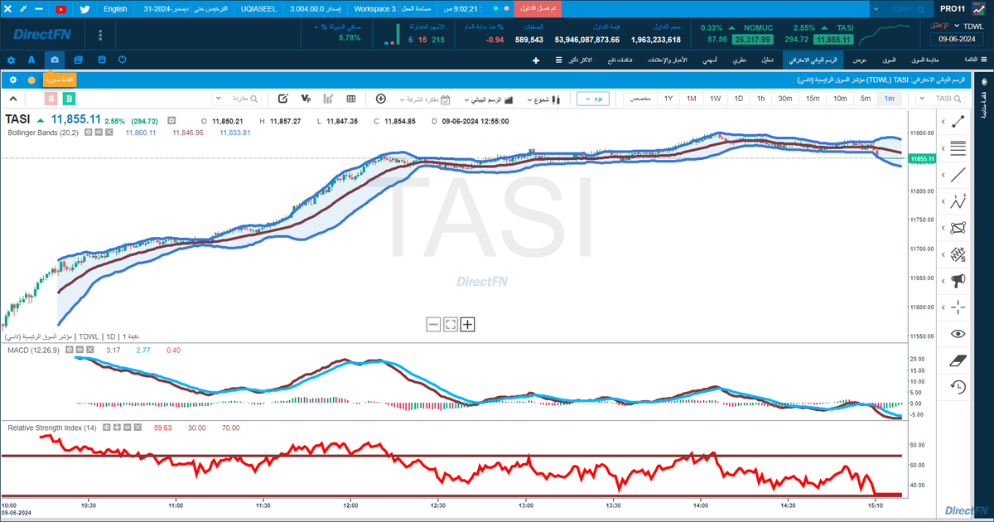The image size is (994, 522).
Task: Select the trend line segment drawing tool
Action: coord(958,123)
